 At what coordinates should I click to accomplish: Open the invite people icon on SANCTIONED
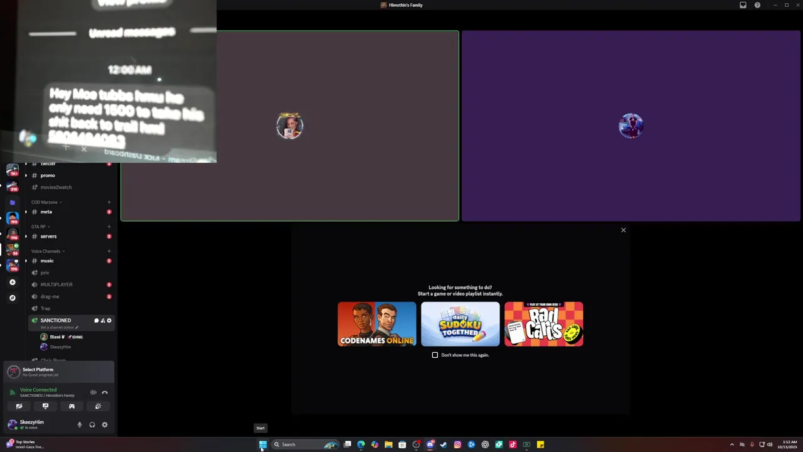point(102,321)
